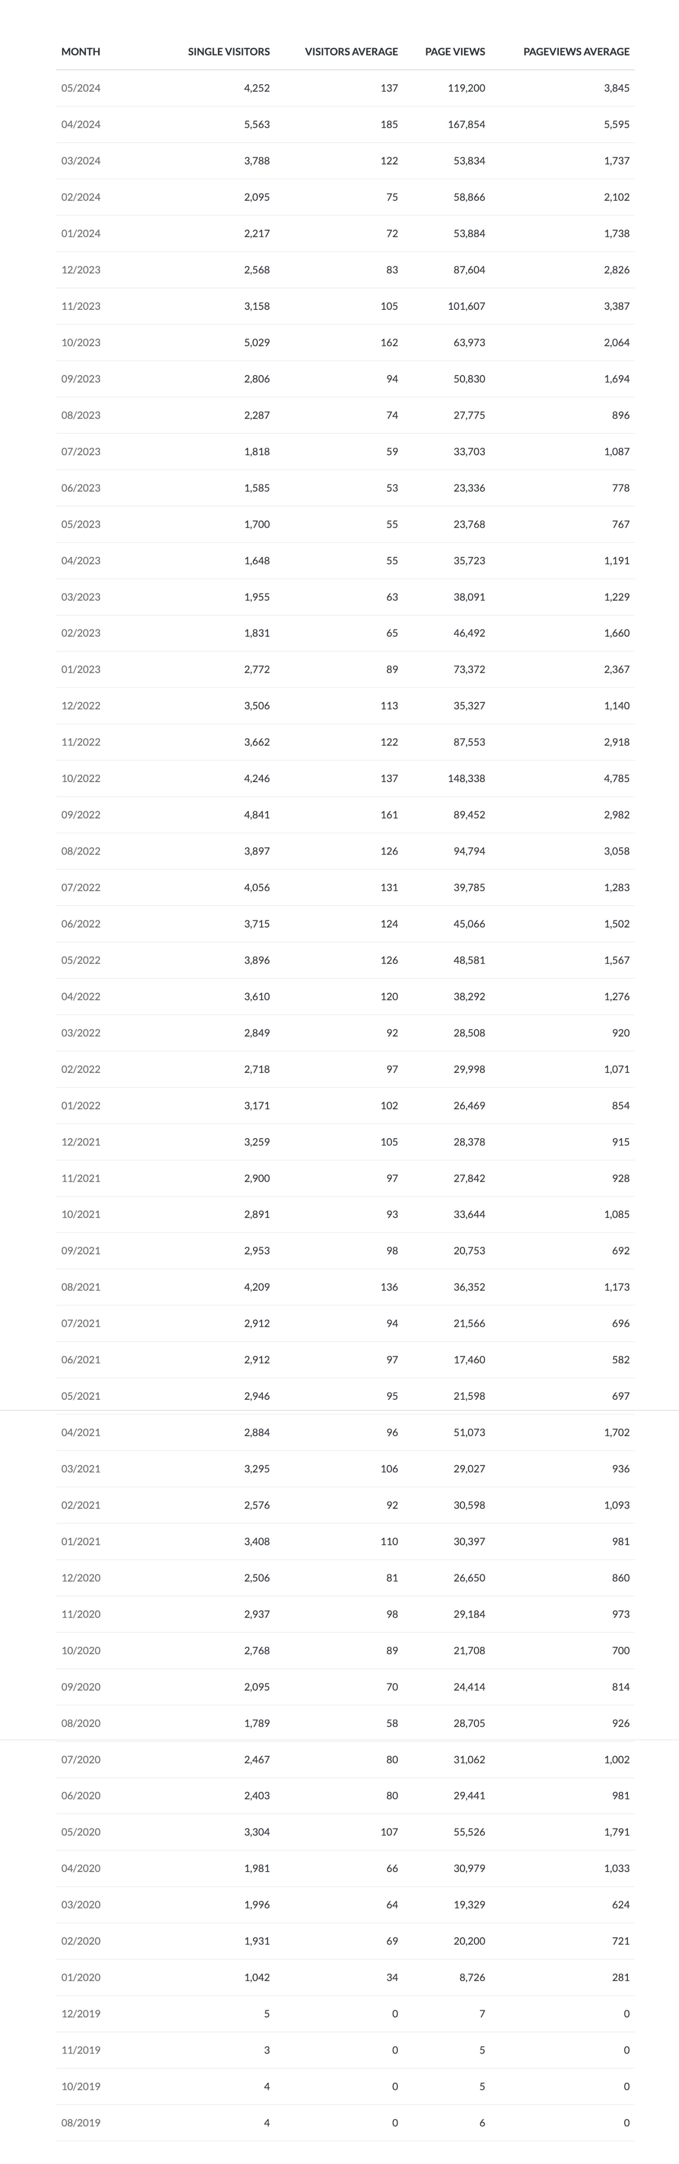Click the PAGEVIEWS AVERAGE column header

(576, 52)
